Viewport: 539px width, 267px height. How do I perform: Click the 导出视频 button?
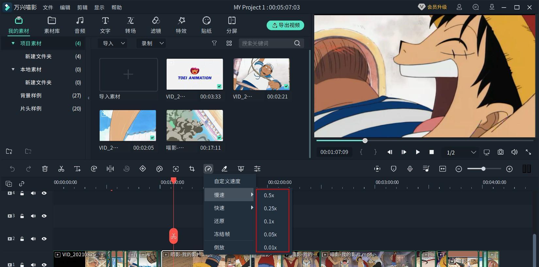click(x=286, y=25)
